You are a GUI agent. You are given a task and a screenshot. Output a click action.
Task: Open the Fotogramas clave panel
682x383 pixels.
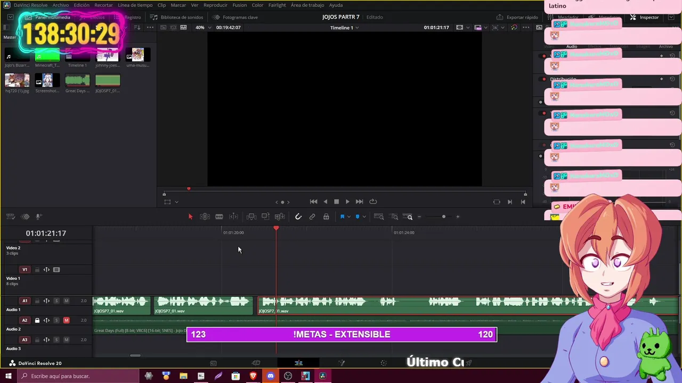point(234,17)
